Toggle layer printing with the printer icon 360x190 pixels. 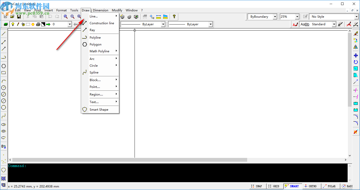click(38, 24)
